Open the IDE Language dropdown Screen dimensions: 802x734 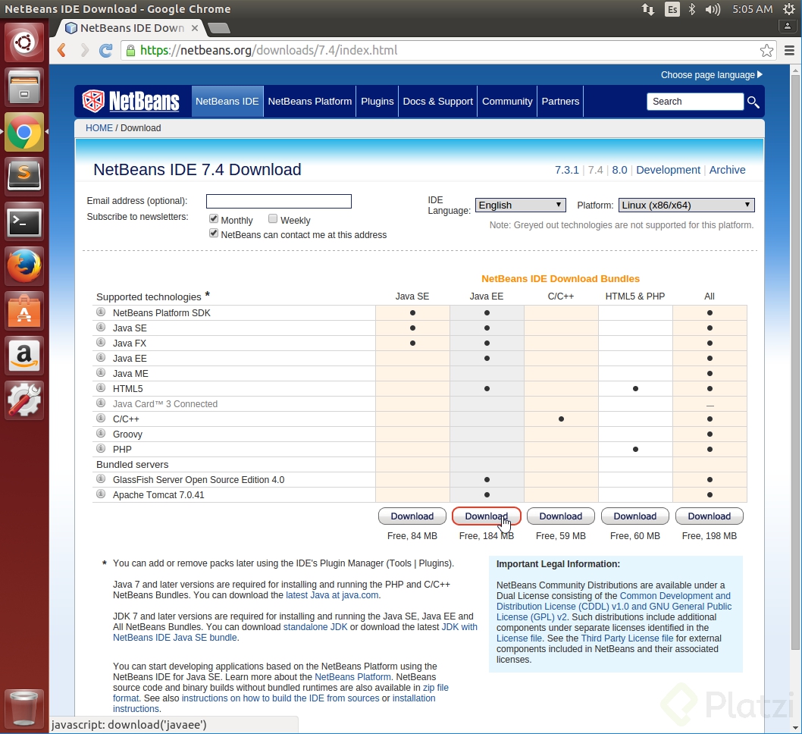click(520, 205)
